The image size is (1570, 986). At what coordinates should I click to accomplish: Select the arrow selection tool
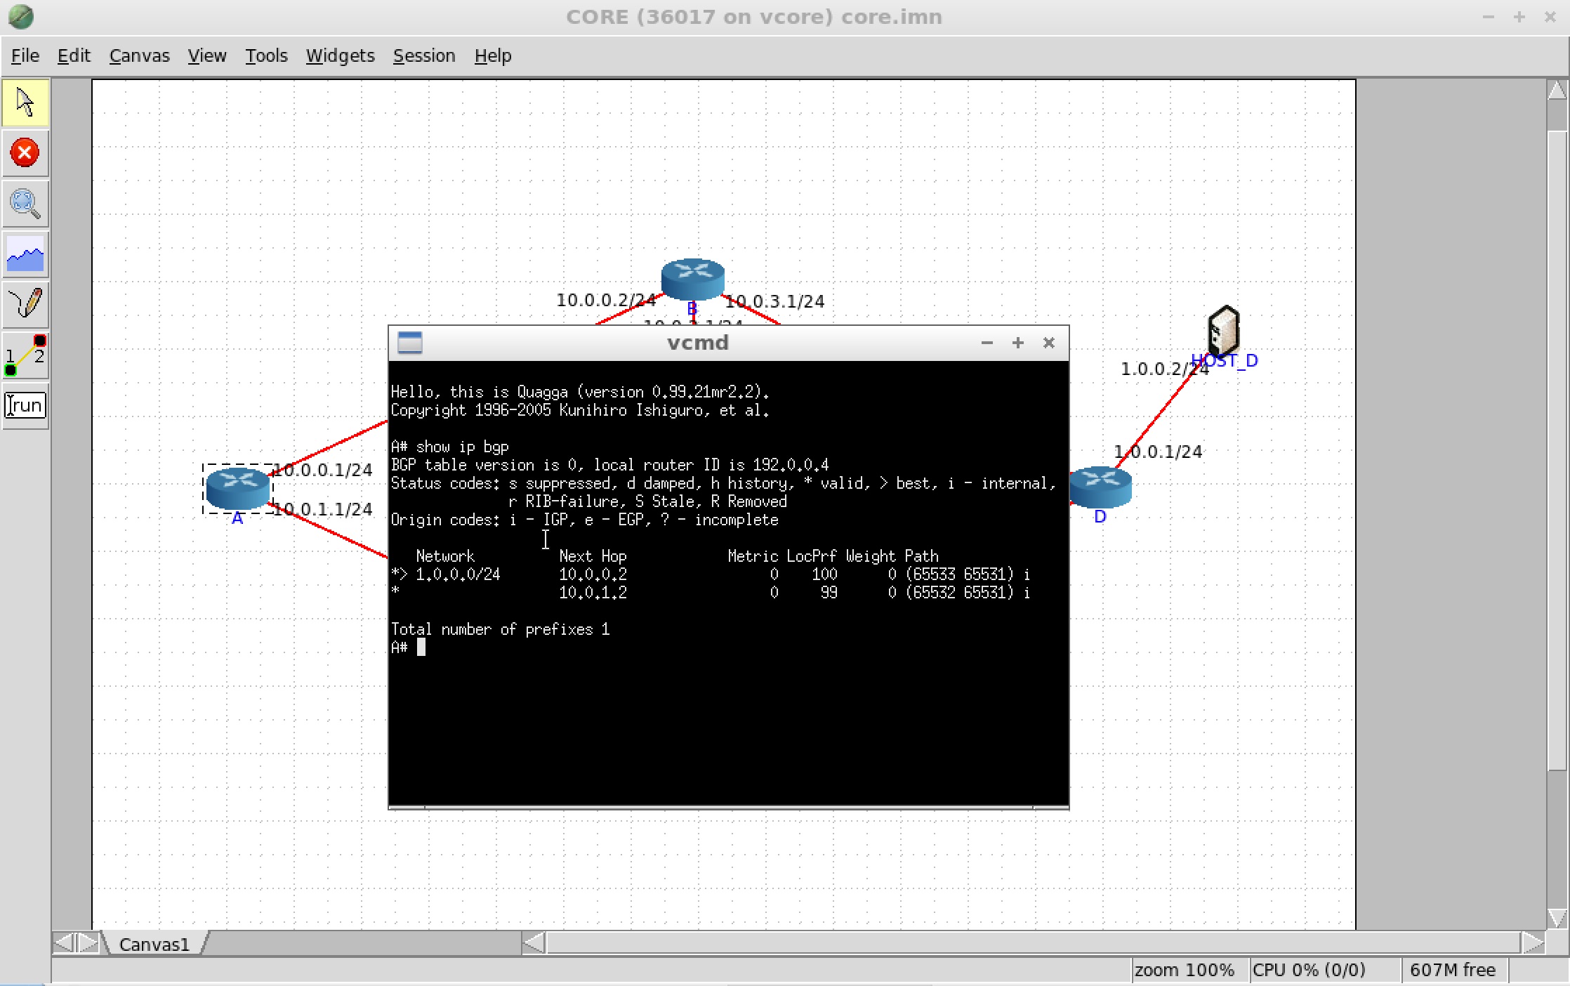pos(25,103)
